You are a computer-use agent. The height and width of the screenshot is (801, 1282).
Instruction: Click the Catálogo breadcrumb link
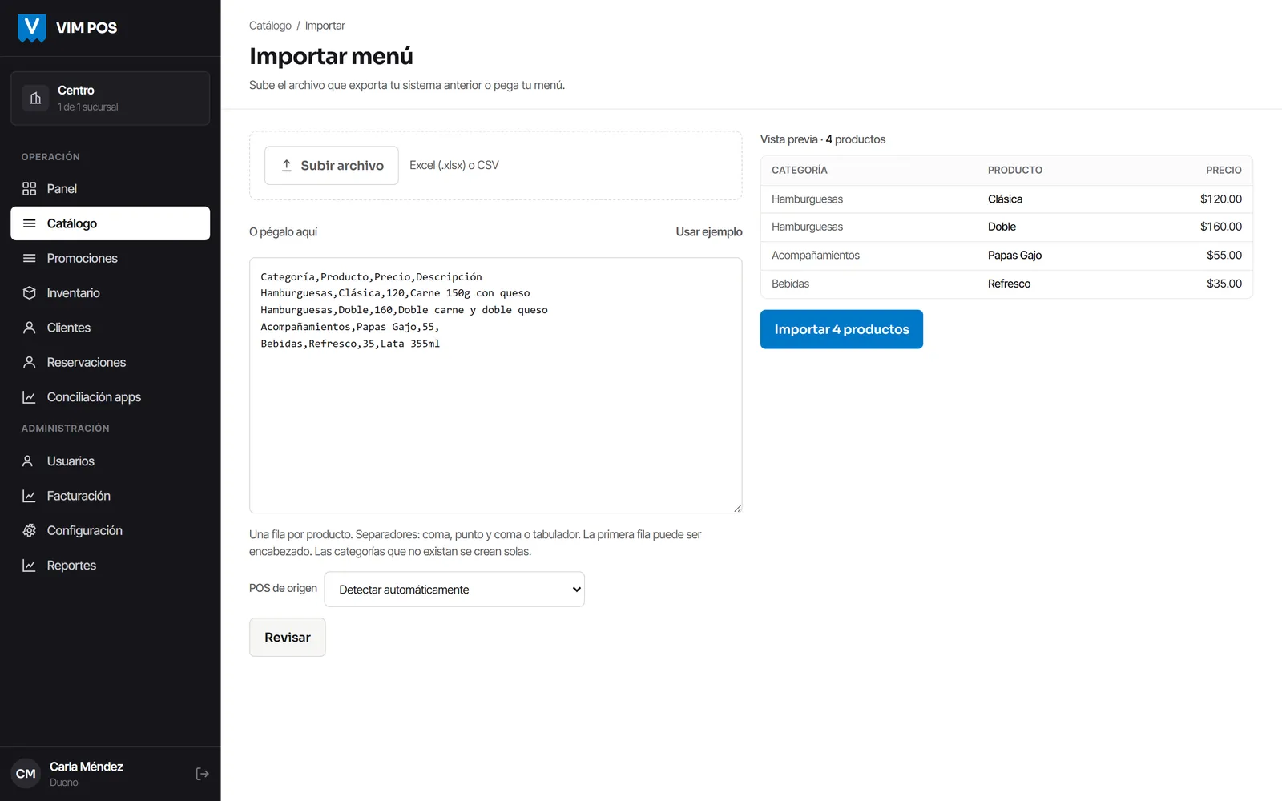click(x=270, y=26)
